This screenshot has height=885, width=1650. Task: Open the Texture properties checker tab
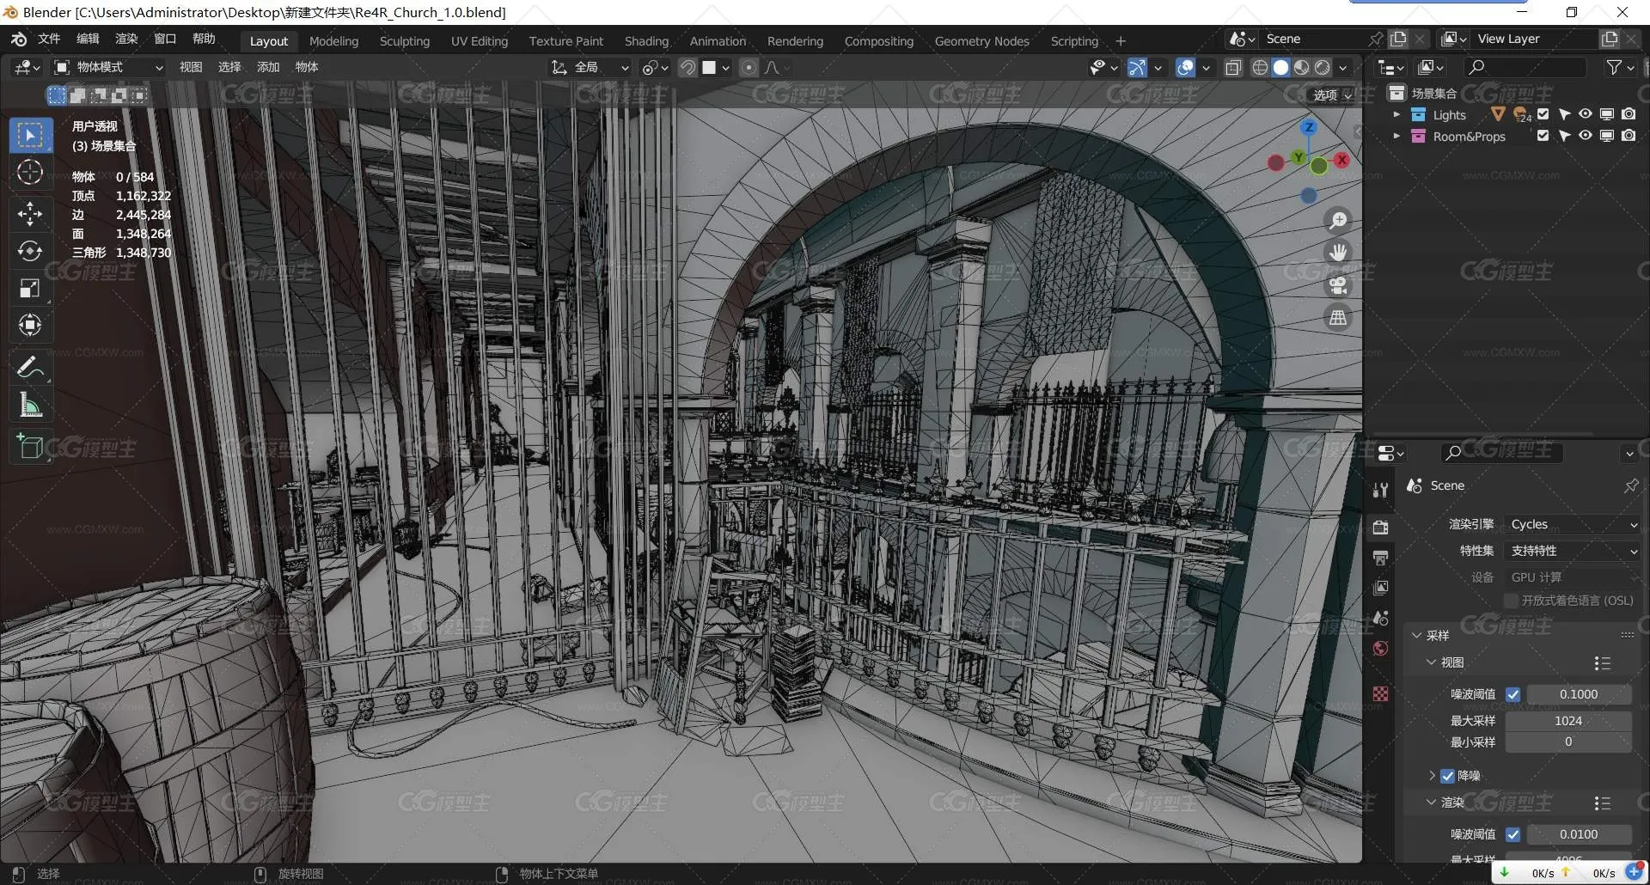click(1380, 693)
